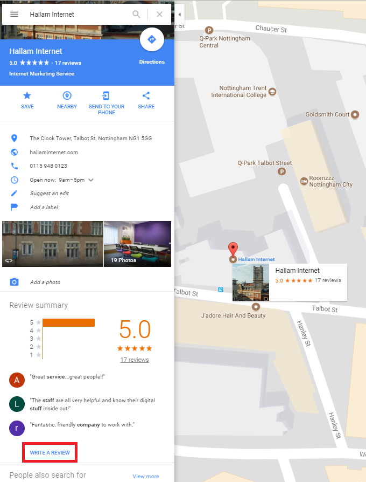
Task: Click the SAVE label
Action: pos(27,106)
